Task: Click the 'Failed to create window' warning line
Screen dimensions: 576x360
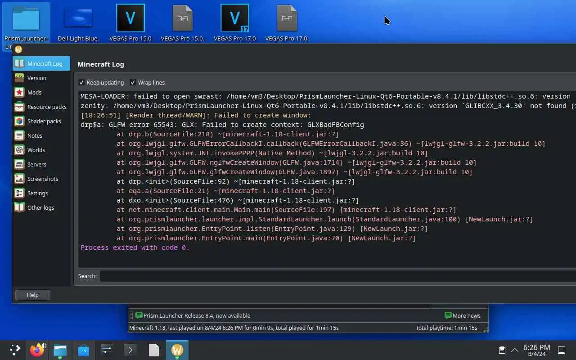Action: point(196,115)
